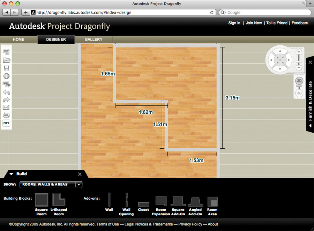
Task: Click the delete icon with X mark
Action: [6, 84]
